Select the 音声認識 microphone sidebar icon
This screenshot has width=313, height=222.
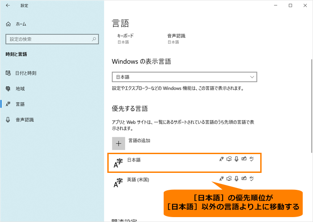(x=8, y=120)
